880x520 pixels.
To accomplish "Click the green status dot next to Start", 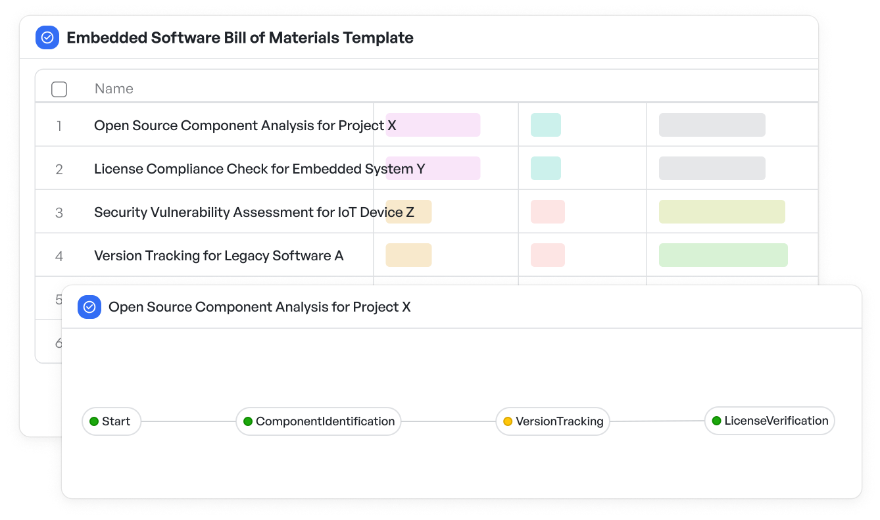I will pyautogui.click(x=94, y=421).
